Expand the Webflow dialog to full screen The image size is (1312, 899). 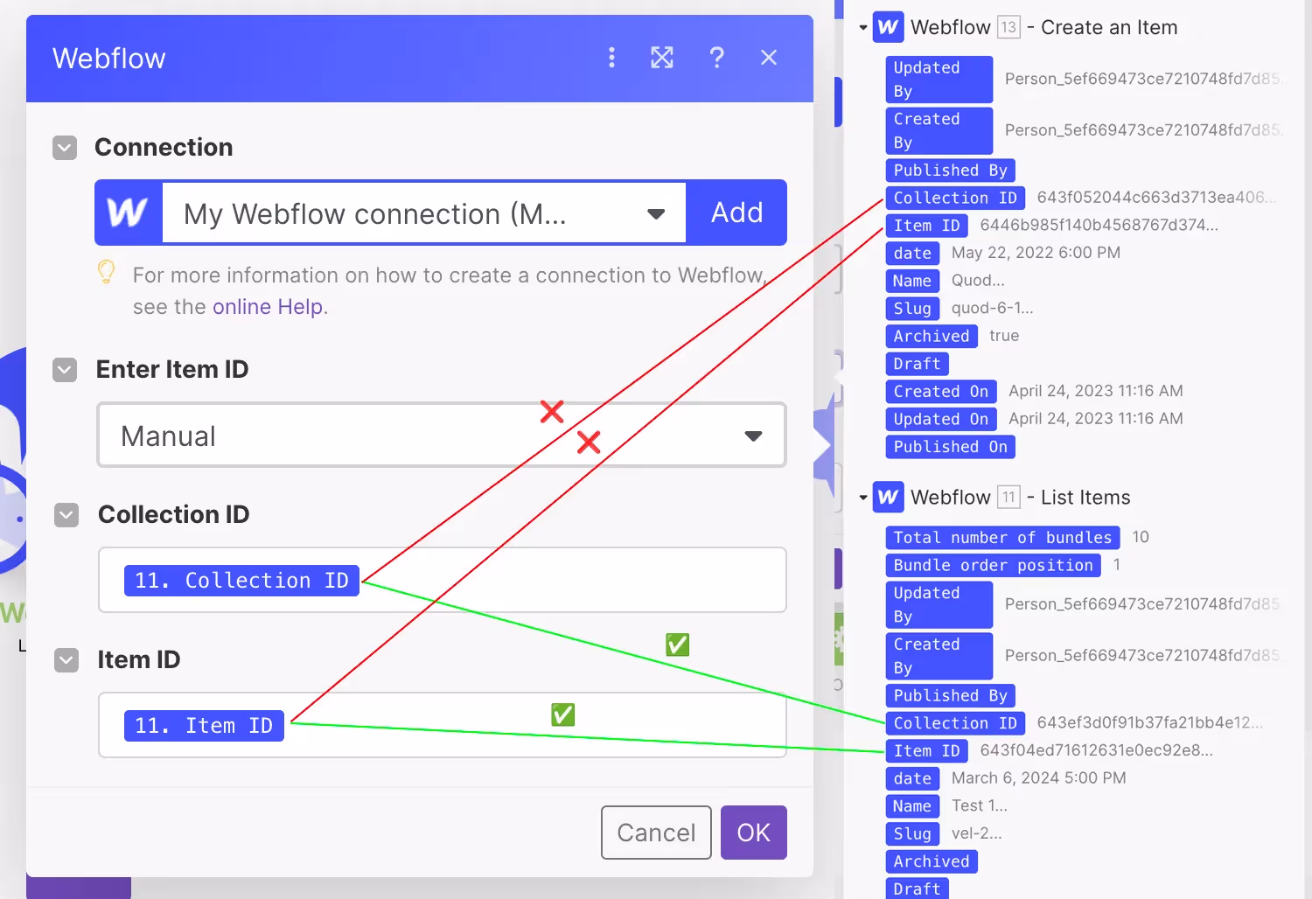click(x=662, y=58)
